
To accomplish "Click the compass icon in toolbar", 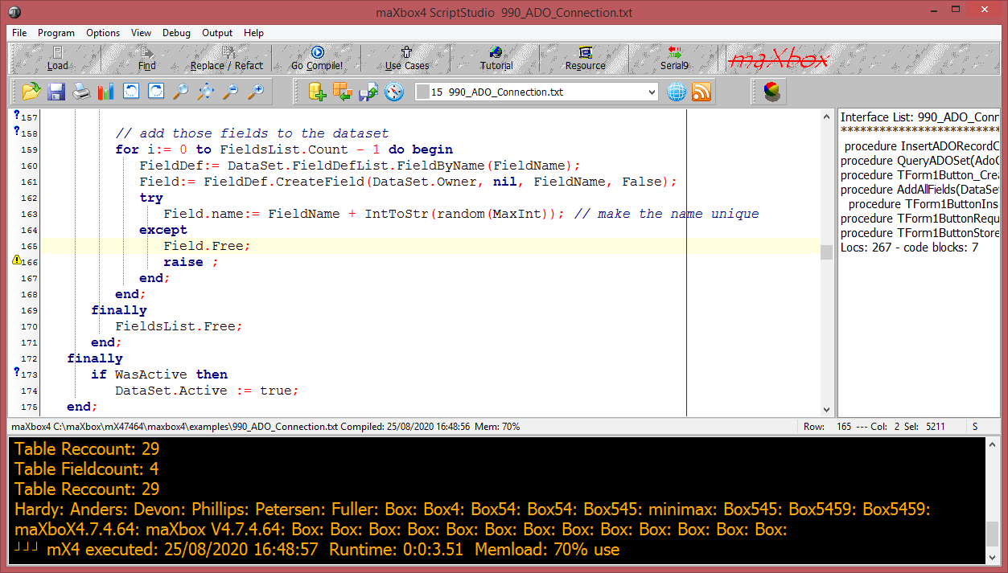I will (393, 92).
